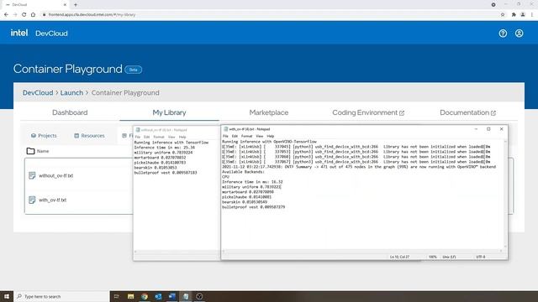Click the Windows taskbar search box

tap(61, 296)
